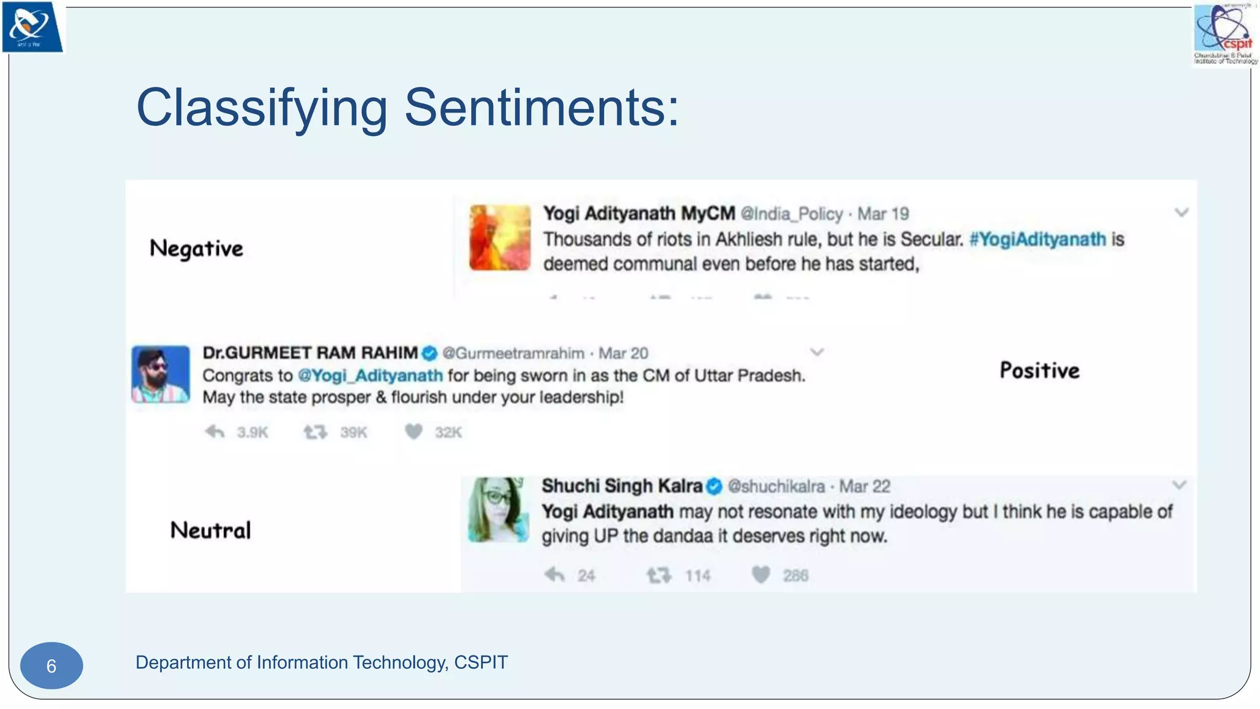Expand chevron menu on Yogi Adityanath MyCM tweet
Image resolution: width=1260 pixels, height=709 pixels.
click(1181, 213)
